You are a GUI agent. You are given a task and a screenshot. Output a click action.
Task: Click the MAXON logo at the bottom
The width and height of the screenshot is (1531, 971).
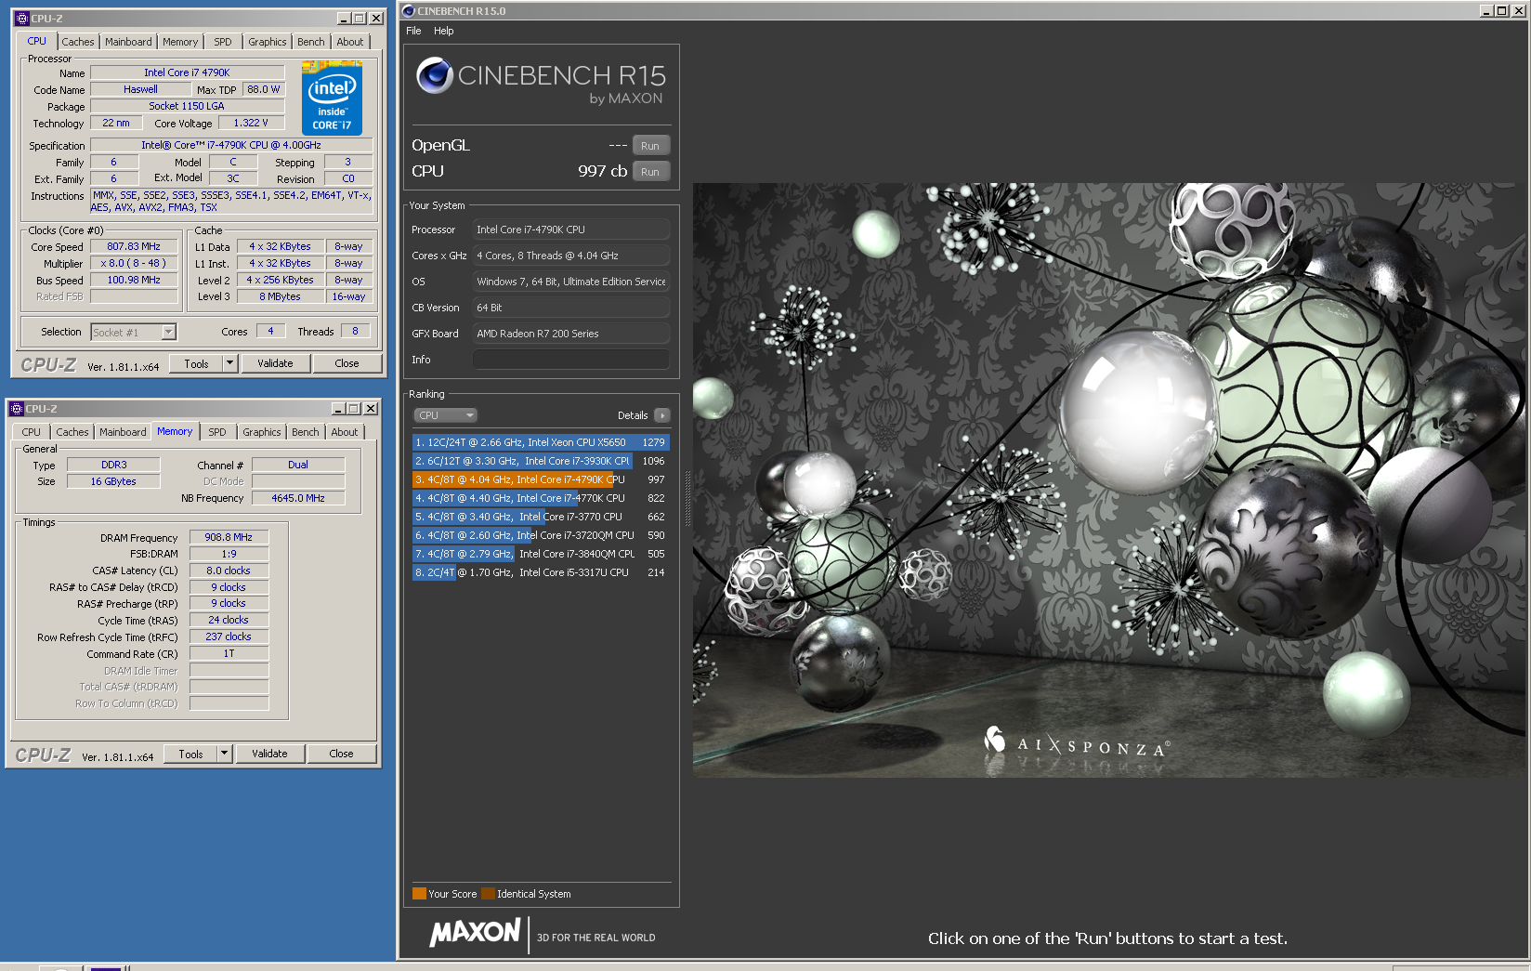pos(475,932)
